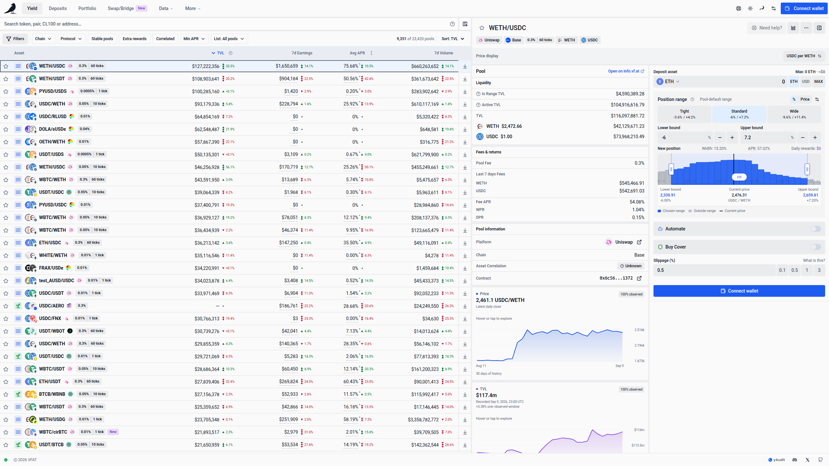This screenshot has height=466, width=829.
Task: Click Connect wallet in top bar
Action: (x=804, y=8)
